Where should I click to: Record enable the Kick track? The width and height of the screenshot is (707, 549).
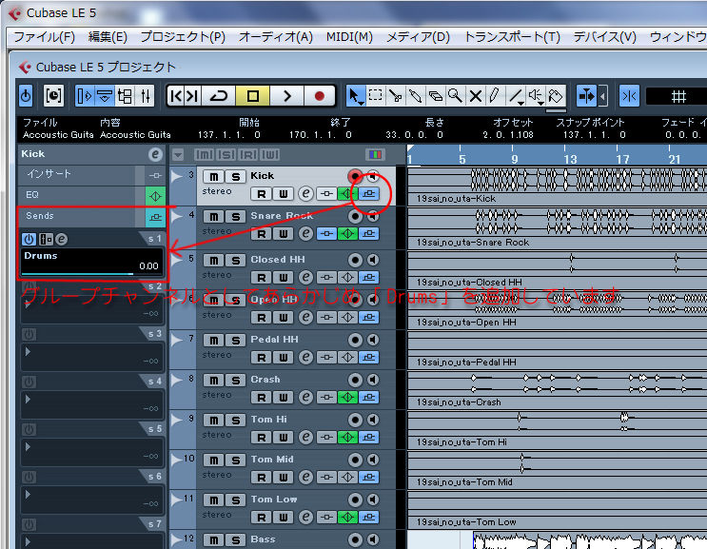click(x=355, y=176)
